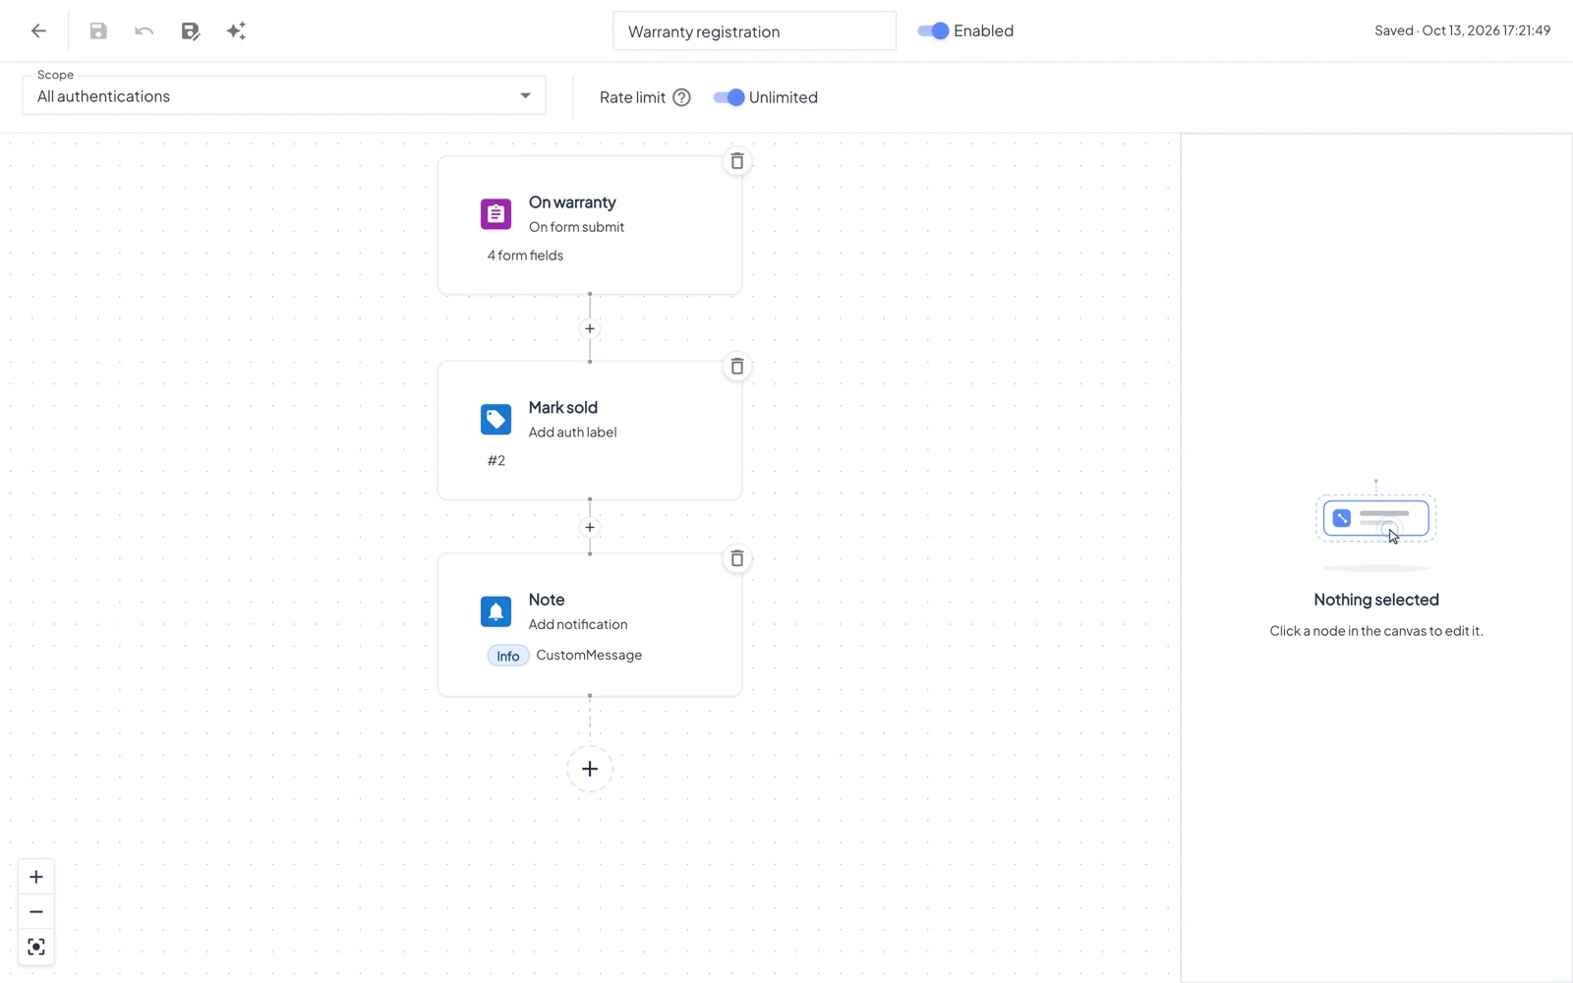Image resolution: width=1573 pixels, height=983 pixels.
Task: Delete the Mark sold node
Action: click(737, 367)
